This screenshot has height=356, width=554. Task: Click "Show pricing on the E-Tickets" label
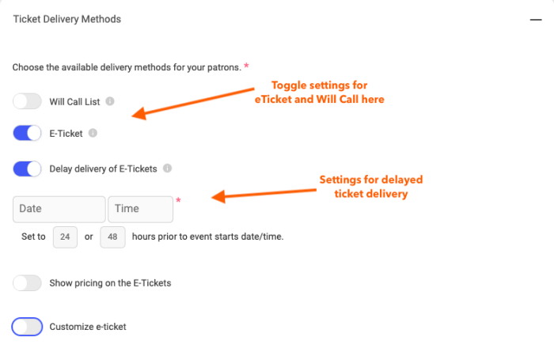point(110,282)
